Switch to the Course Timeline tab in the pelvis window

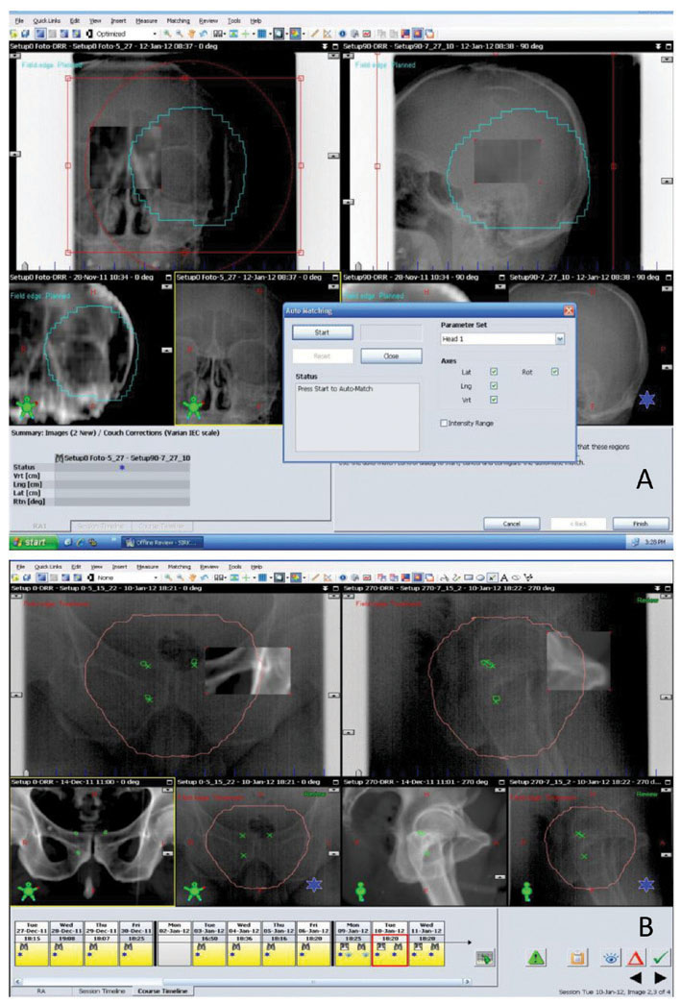[162, 992]
